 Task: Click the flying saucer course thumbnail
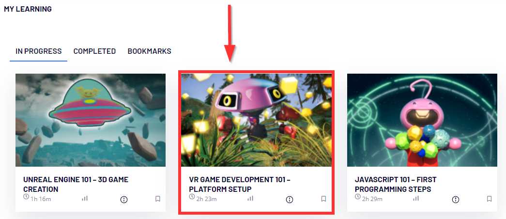(91, 120)
